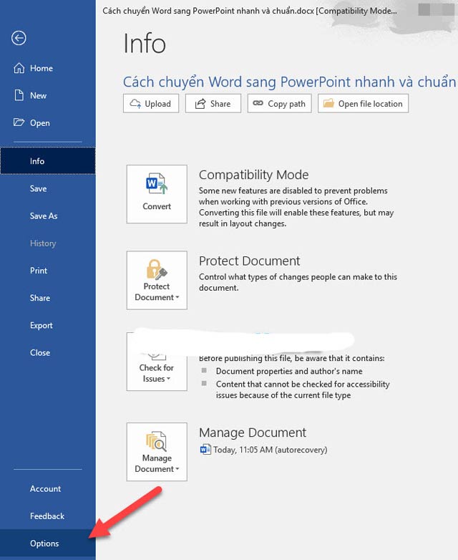The height and width of the screenshot is (560, 458).
Task: Select Save in the backstage menu
Action: 48,188
